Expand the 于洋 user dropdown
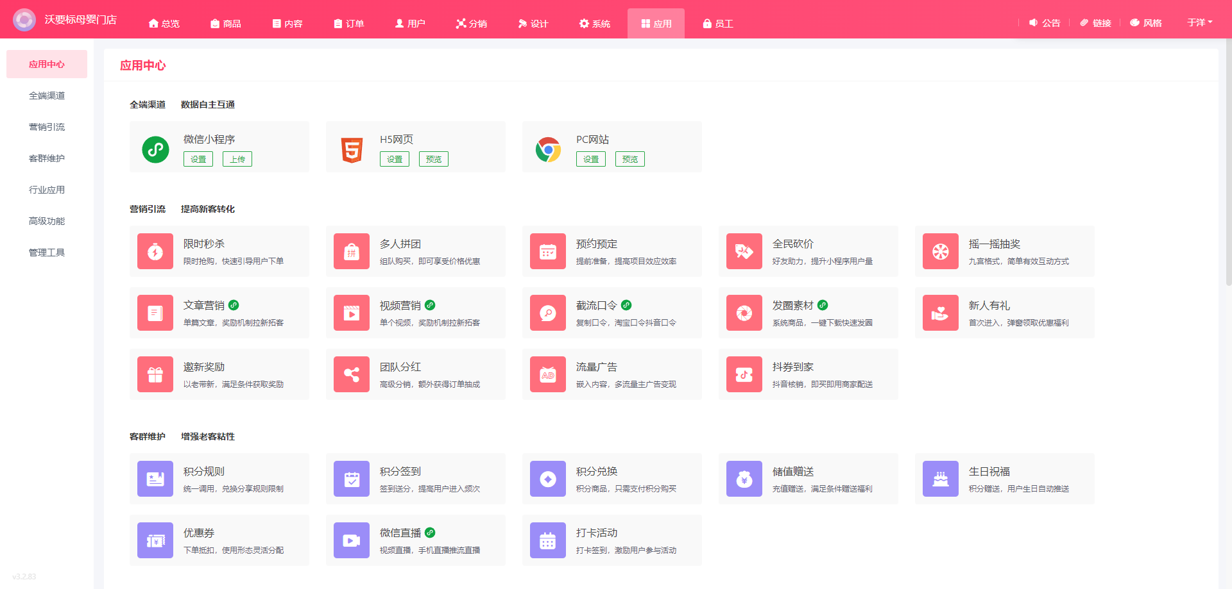Screen dimensions: 1232x589 tap(1199, 22)
